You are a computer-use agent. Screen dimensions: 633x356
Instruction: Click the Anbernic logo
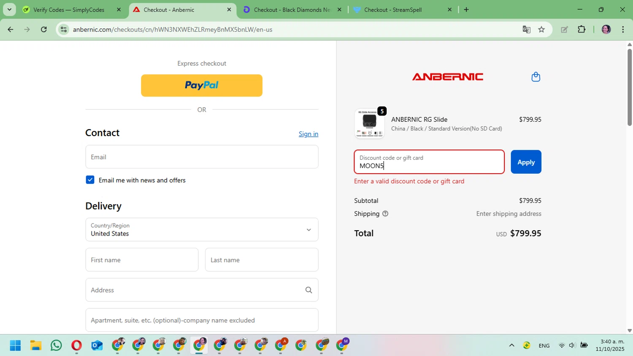(x=447, y=77)
